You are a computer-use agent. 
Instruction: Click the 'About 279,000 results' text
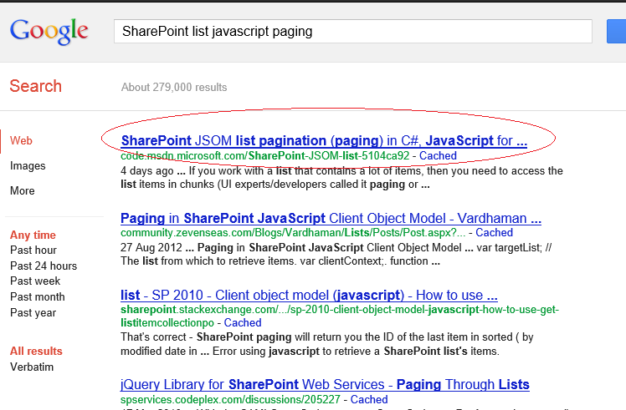tap(174, 87)
